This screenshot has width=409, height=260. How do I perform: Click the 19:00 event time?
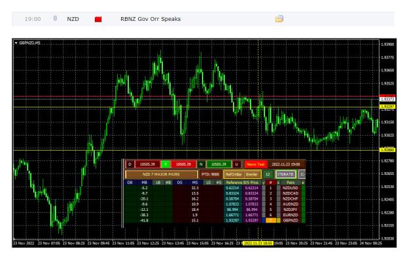(33, 19)
